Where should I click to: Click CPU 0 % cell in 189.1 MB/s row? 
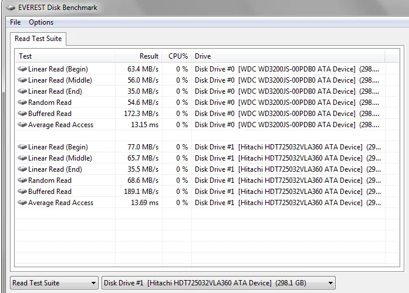click(x=182, y=192)
